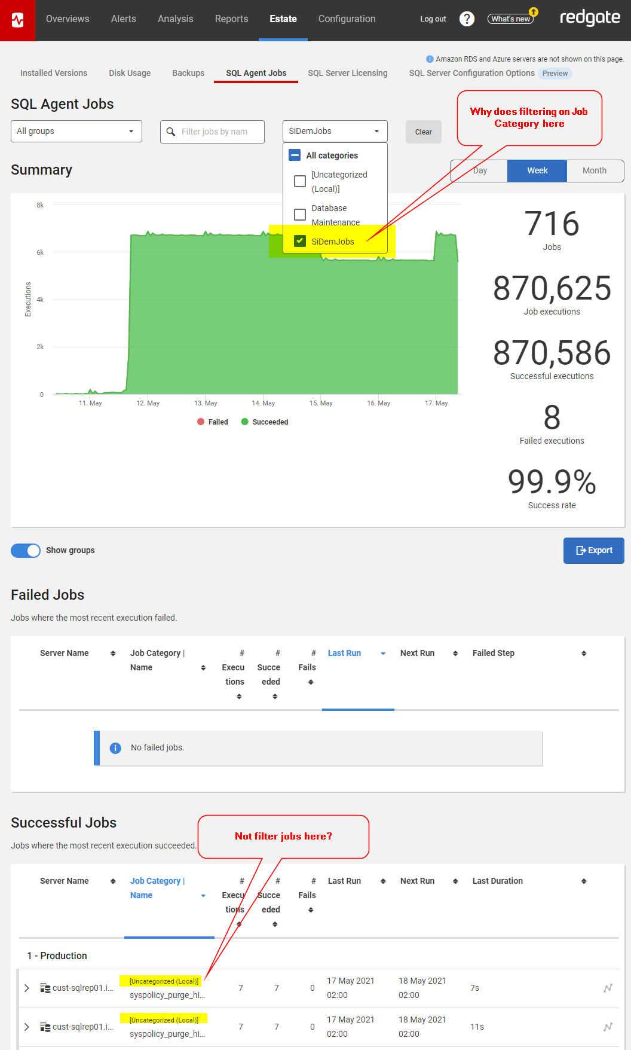
Task: Open SQL Server Configuration Options tab
Action: 472,73
